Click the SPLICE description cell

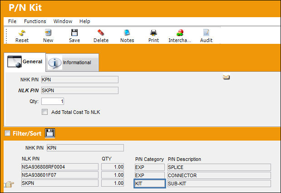click(219, 167)
